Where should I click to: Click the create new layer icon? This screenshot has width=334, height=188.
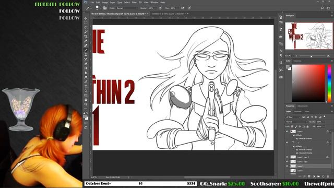pos(323,177)
